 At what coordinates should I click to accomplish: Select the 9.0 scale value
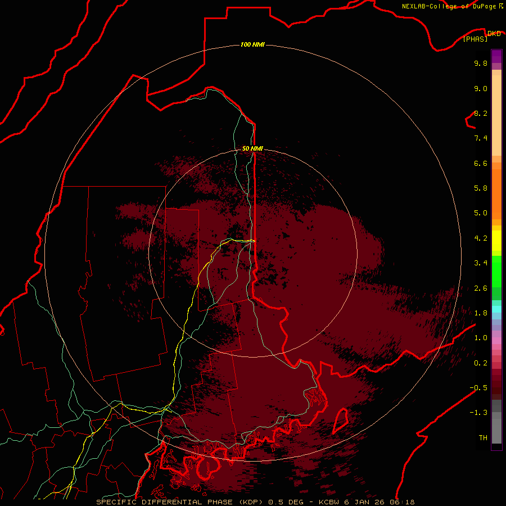(x=481, y=88)
